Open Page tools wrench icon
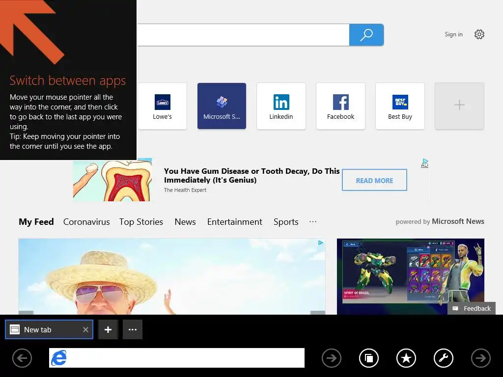The width and height of the screenshot is (503, 377). tap(444, 358)
